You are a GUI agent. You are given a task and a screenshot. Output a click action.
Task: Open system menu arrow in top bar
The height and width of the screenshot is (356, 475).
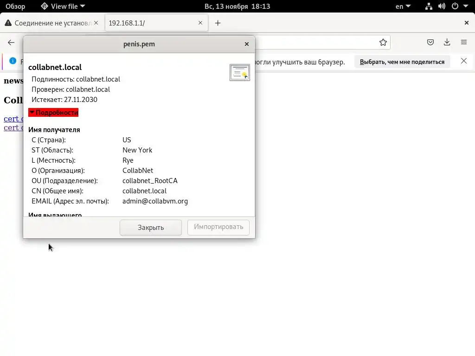[x=466, y=6]
